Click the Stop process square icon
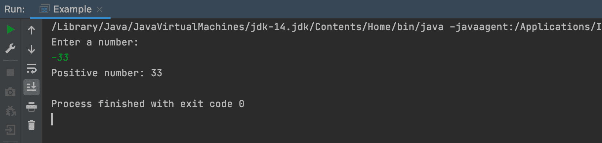This screenshot has height=143, width=602. (10, 73)
